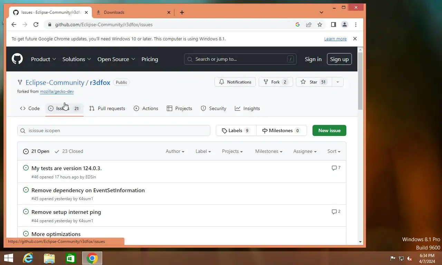Open the tab search chevron
Screen dimensions: 442x265
[321, 12]
